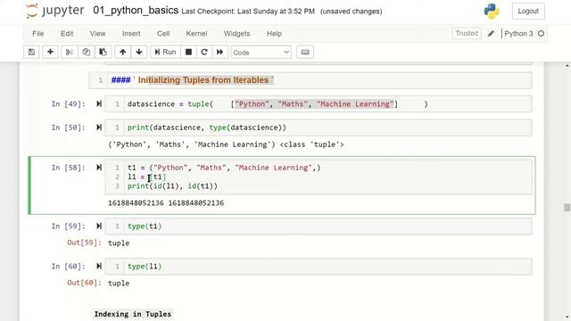The image size is (571, 321).
Task: Click the Out[60] tuple output
Action: click(x=119, y=283)
